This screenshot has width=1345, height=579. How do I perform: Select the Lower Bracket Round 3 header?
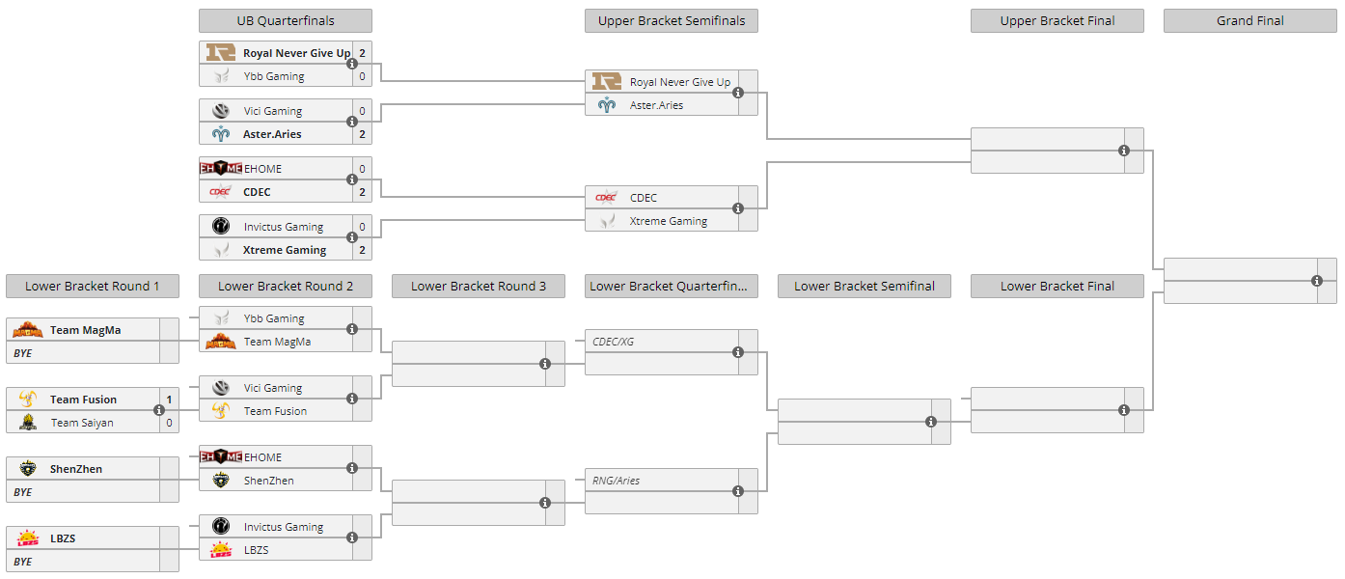click(478, 286)
